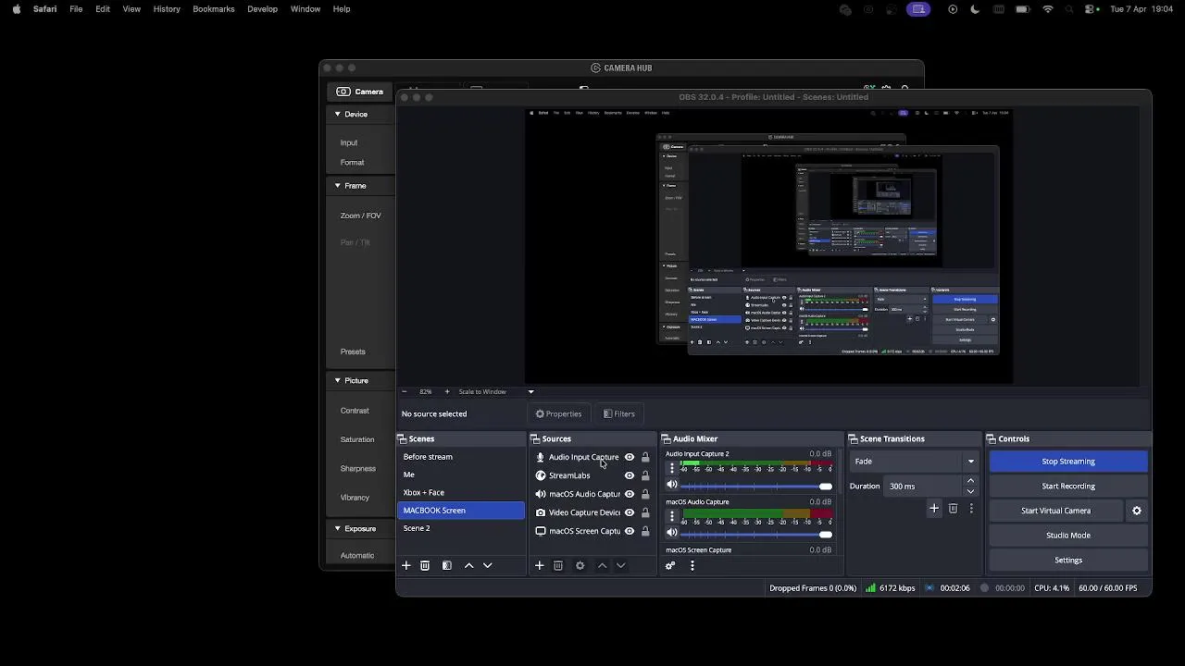The image size is (1185, 666).
Task: Move source down arrow in the Sources toolbar
Action: (x=621, y=565)
